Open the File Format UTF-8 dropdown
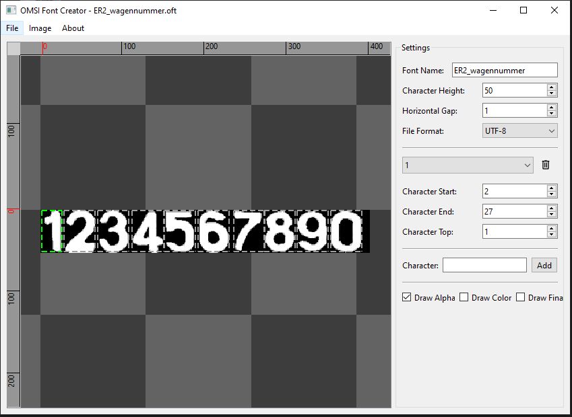 pos(519,130)
